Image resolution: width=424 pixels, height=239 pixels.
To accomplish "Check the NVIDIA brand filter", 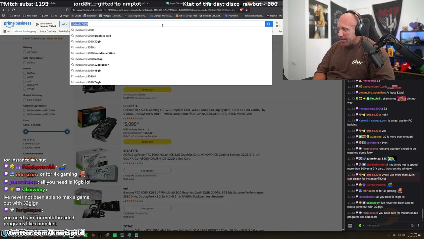I will (25, 73).
